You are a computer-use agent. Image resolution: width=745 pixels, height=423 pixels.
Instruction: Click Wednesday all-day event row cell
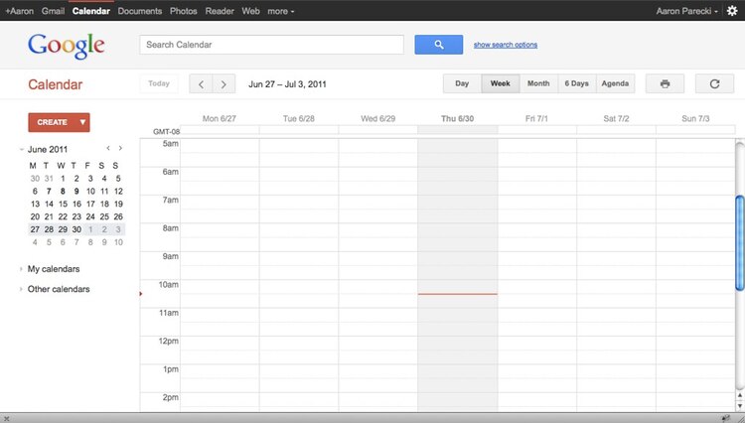377,130
